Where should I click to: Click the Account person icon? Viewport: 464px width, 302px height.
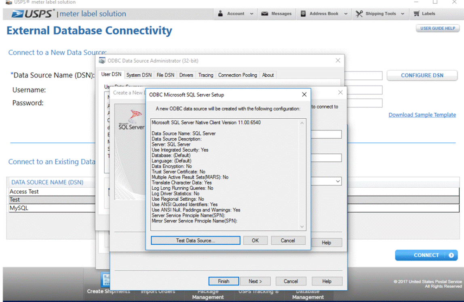pos(220,14)
